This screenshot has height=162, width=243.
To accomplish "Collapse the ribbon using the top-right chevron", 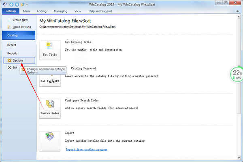I will pos(237,11).
